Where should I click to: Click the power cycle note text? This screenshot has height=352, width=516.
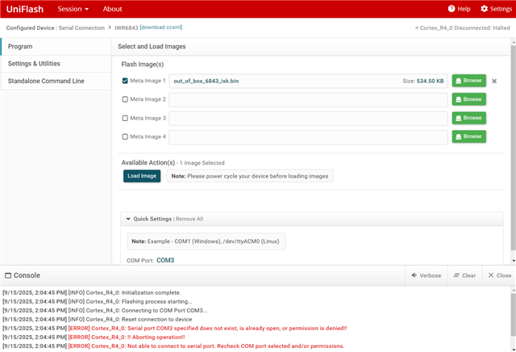tap(250, 176)
